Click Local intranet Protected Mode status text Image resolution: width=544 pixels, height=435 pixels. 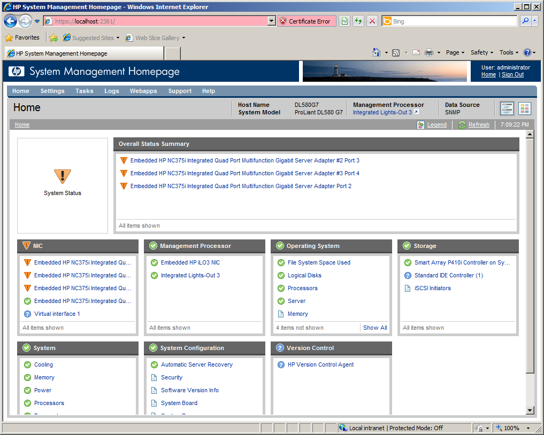click(396, 428)
